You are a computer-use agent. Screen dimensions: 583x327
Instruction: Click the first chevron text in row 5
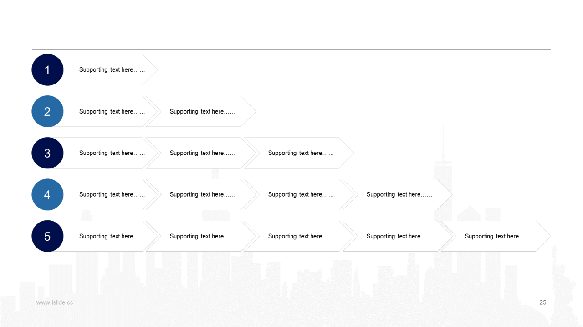(112, 236)
